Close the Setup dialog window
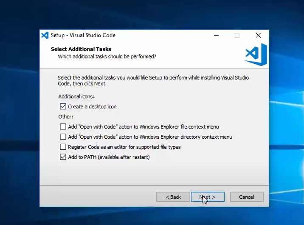Viewport: 304px width, 225px height. (258, 36)
